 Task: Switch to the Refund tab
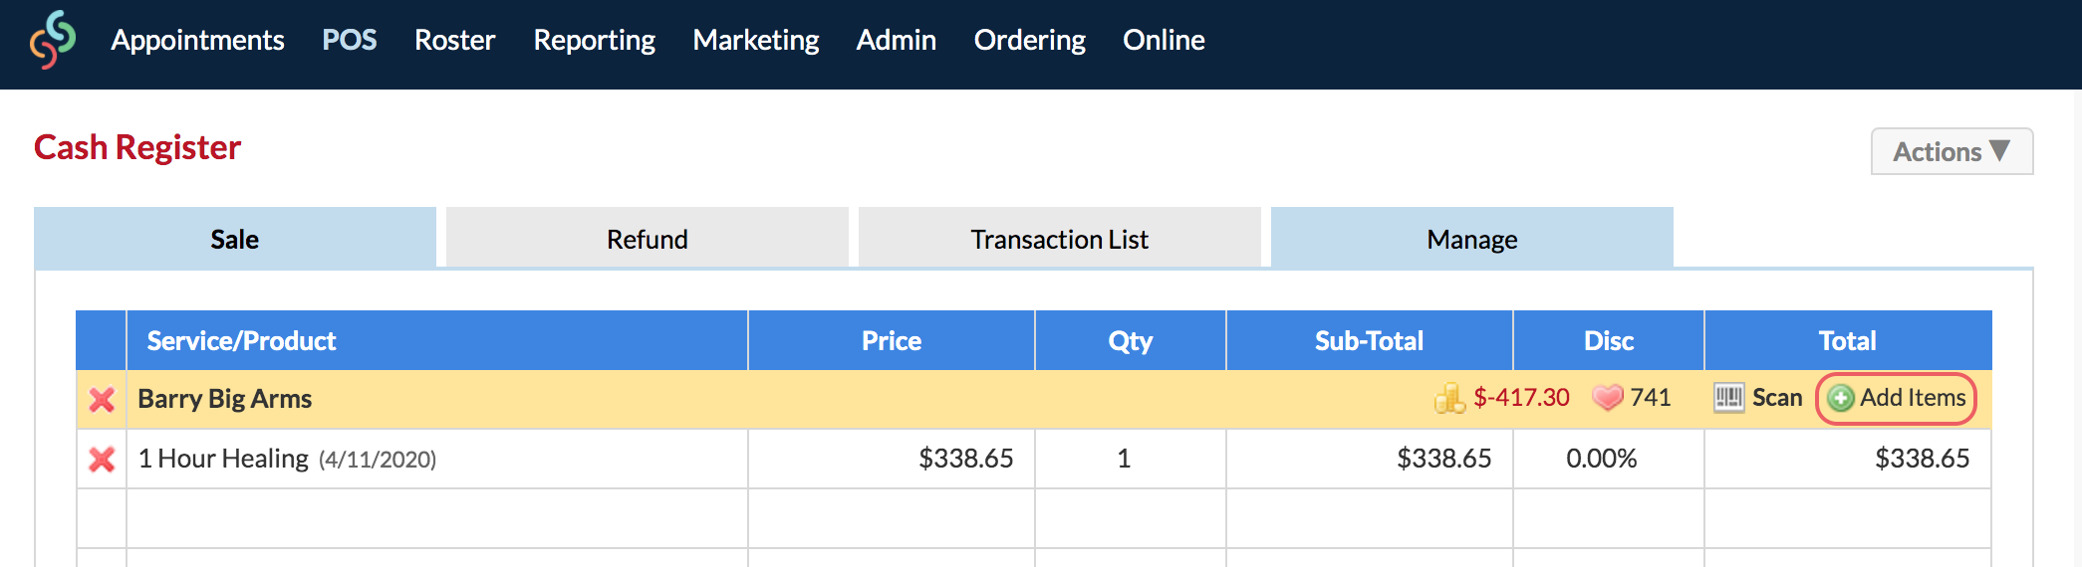pyautogui.click(x=647, y=239)
